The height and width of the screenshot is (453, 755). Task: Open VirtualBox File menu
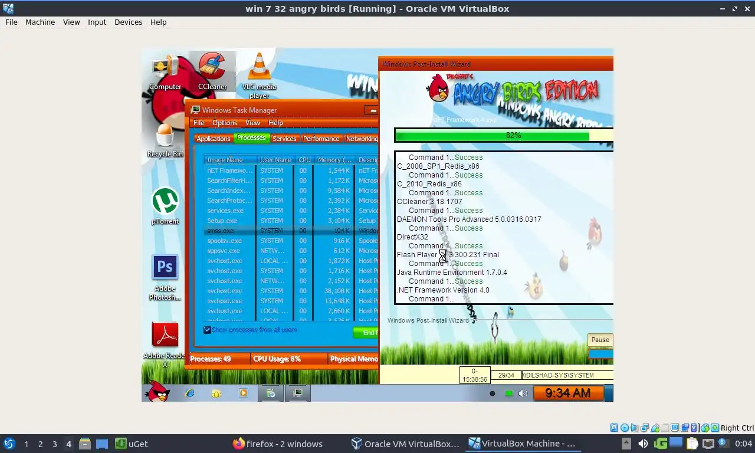(11, 22)
